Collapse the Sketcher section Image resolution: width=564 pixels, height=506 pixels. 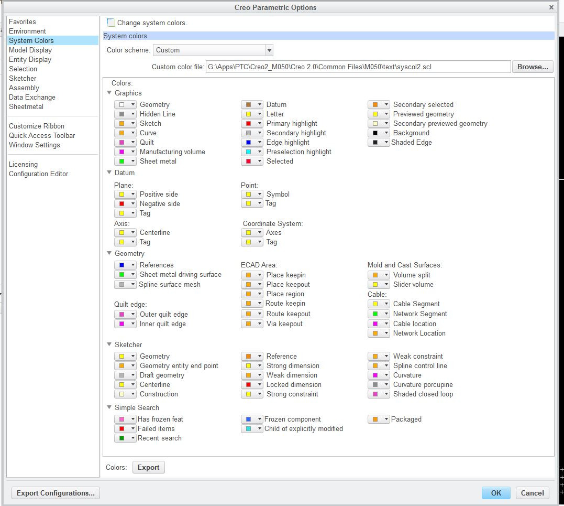pos(109,344)
